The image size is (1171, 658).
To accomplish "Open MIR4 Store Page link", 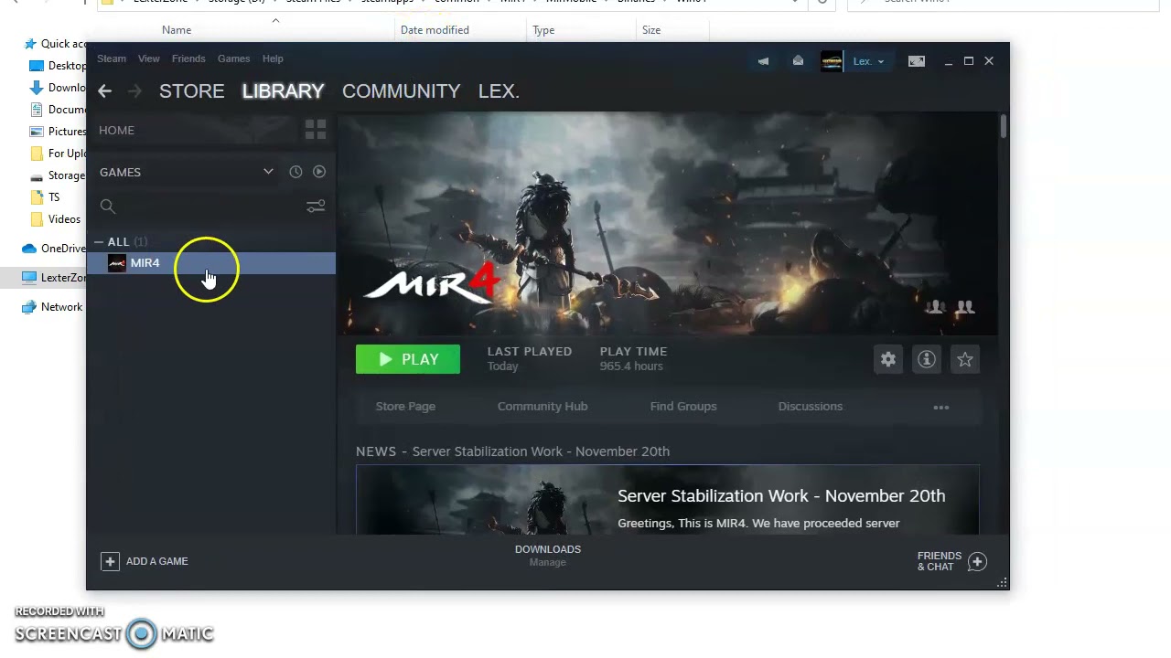I will coord(405,407).
